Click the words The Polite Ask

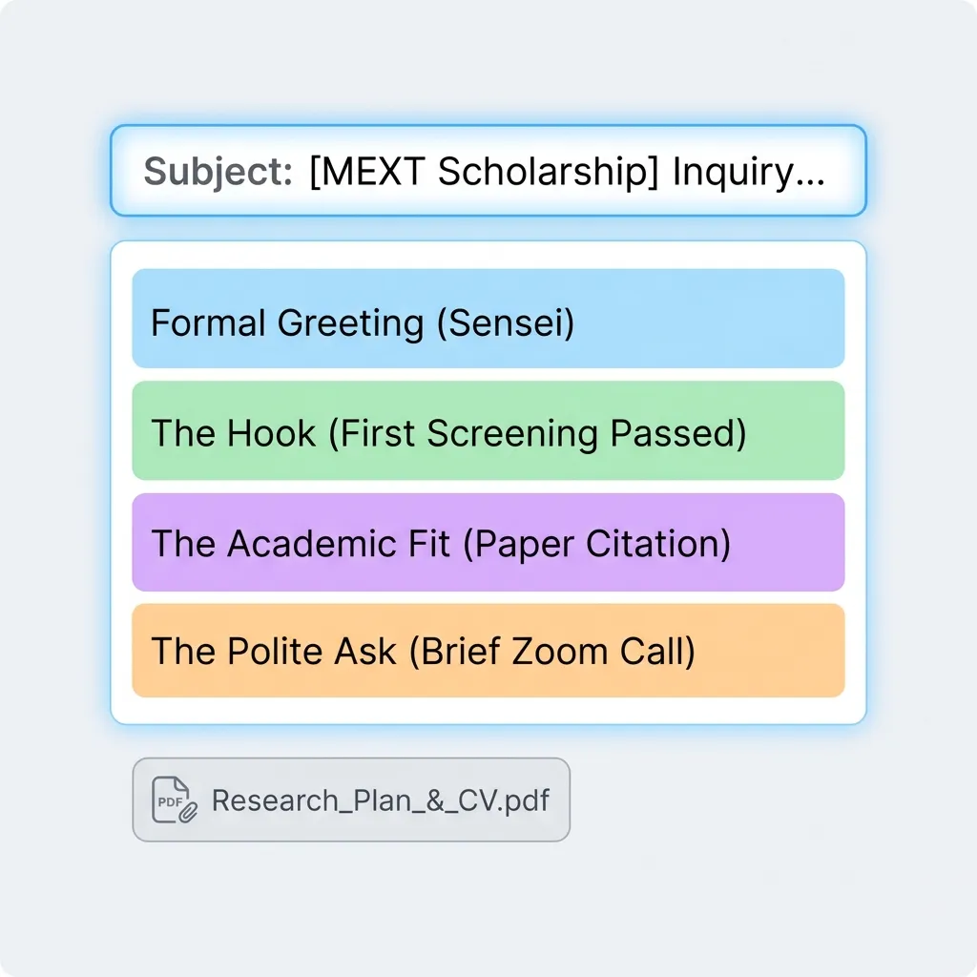point(274,652)
